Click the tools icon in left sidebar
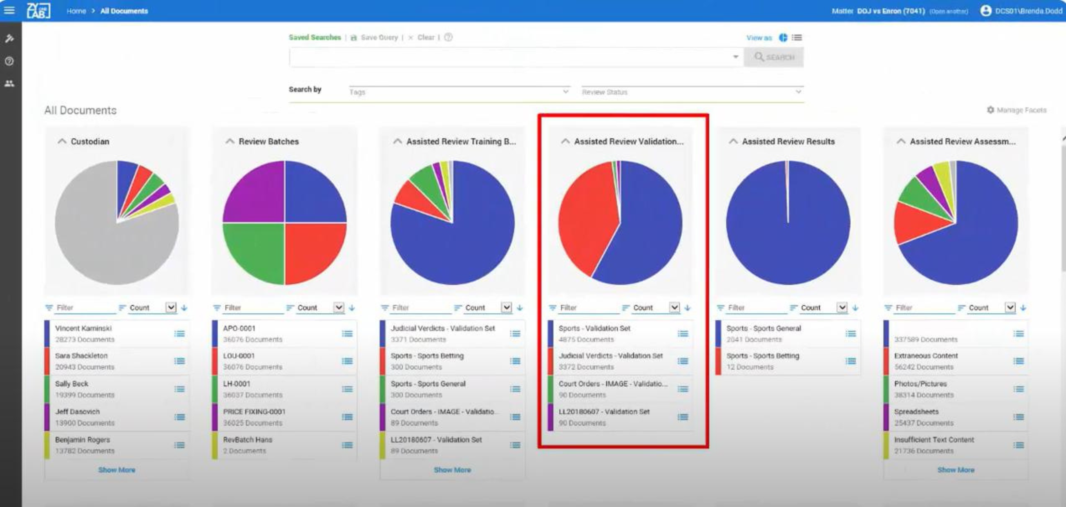1066x507 pixels. coord(9,39)
